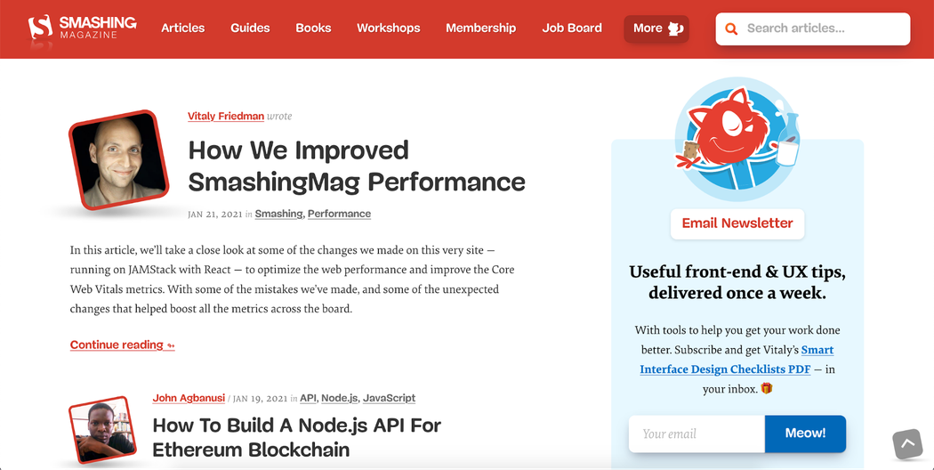Open the Articles menu item
This screenshot has width=934, height=470.
183,28
